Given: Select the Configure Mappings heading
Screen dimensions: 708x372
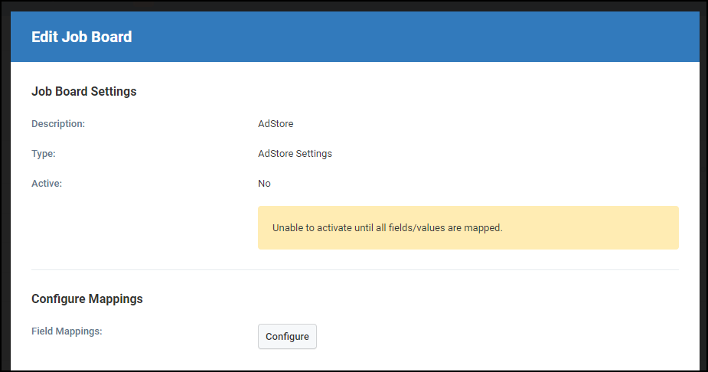Looking at the screenshot, I should pos(87,299).
